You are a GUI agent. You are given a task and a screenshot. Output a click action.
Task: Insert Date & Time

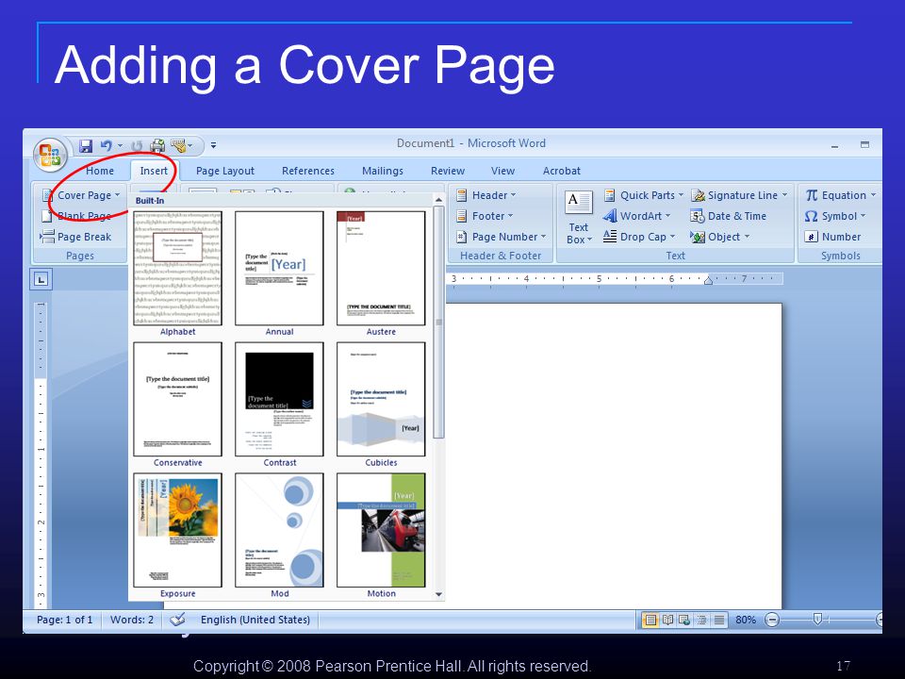[729, 216]
